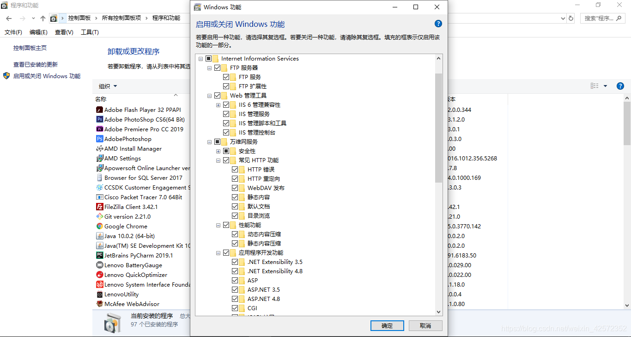Viewport: 631px width, 337px height.
Task: Click the Lenovo QuickOptimizer icon
Action: tap(99, 275)
